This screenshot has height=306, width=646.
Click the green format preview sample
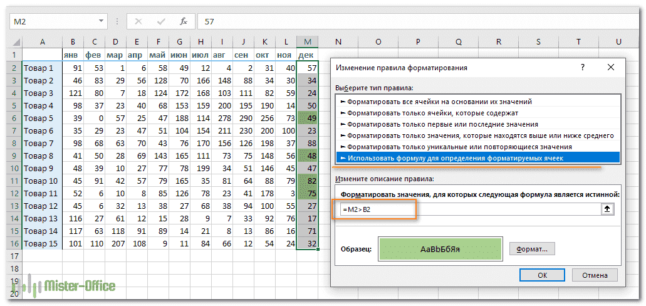(440, 248)
